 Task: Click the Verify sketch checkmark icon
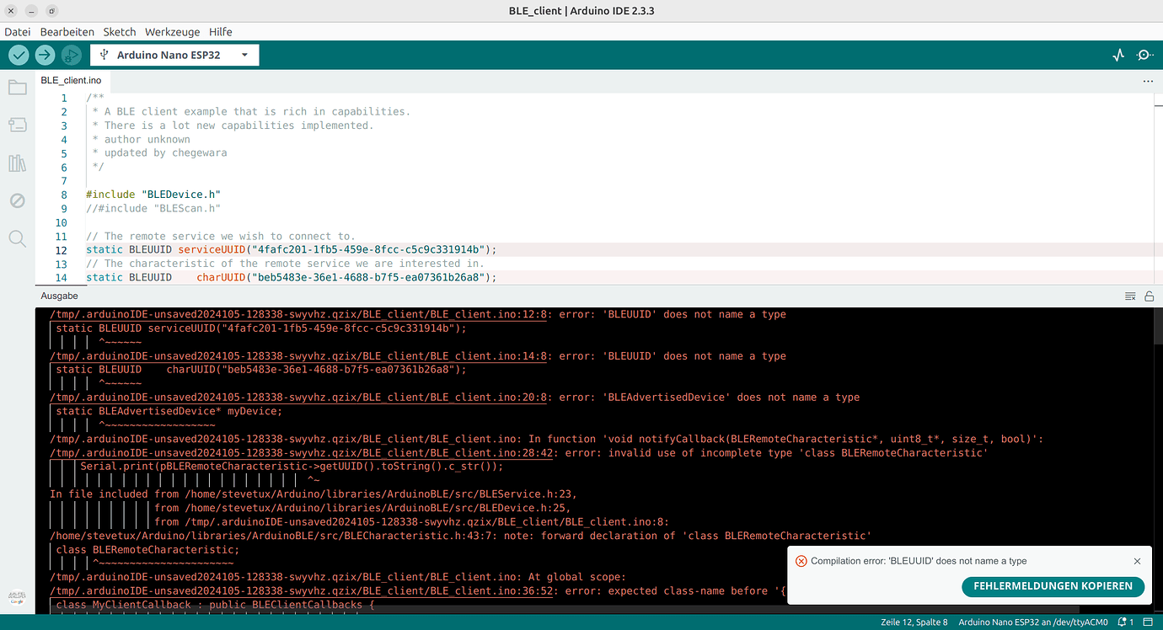(19, 55)
